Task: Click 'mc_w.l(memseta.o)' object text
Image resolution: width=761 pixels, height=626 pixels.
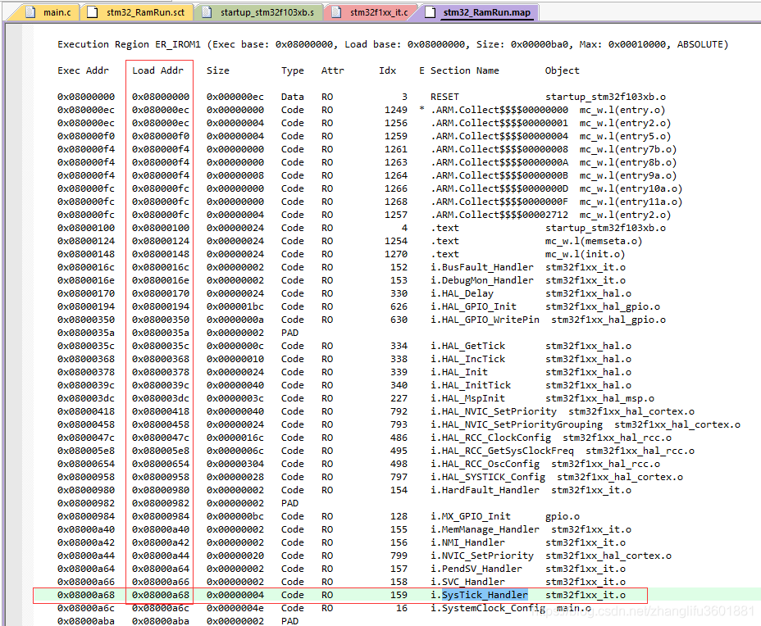Action: 594,241
